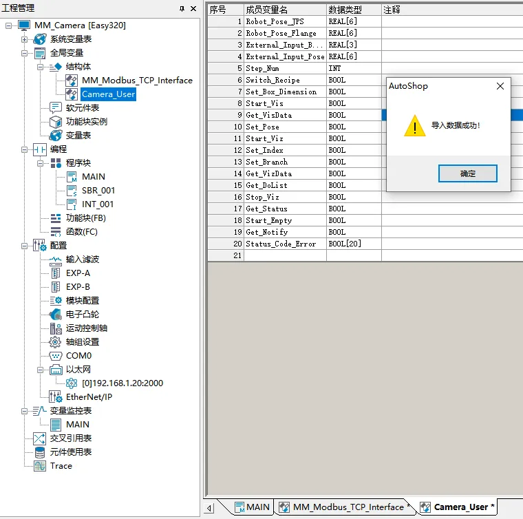Click the 交叉引用表 cross-reference icon
This screenshot has width=523, height=519.
(x=40, y=438)
